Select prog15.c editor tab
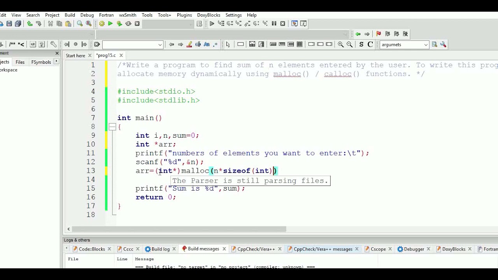This screenshot has width=498, height=280. click(x=106, y=56)
